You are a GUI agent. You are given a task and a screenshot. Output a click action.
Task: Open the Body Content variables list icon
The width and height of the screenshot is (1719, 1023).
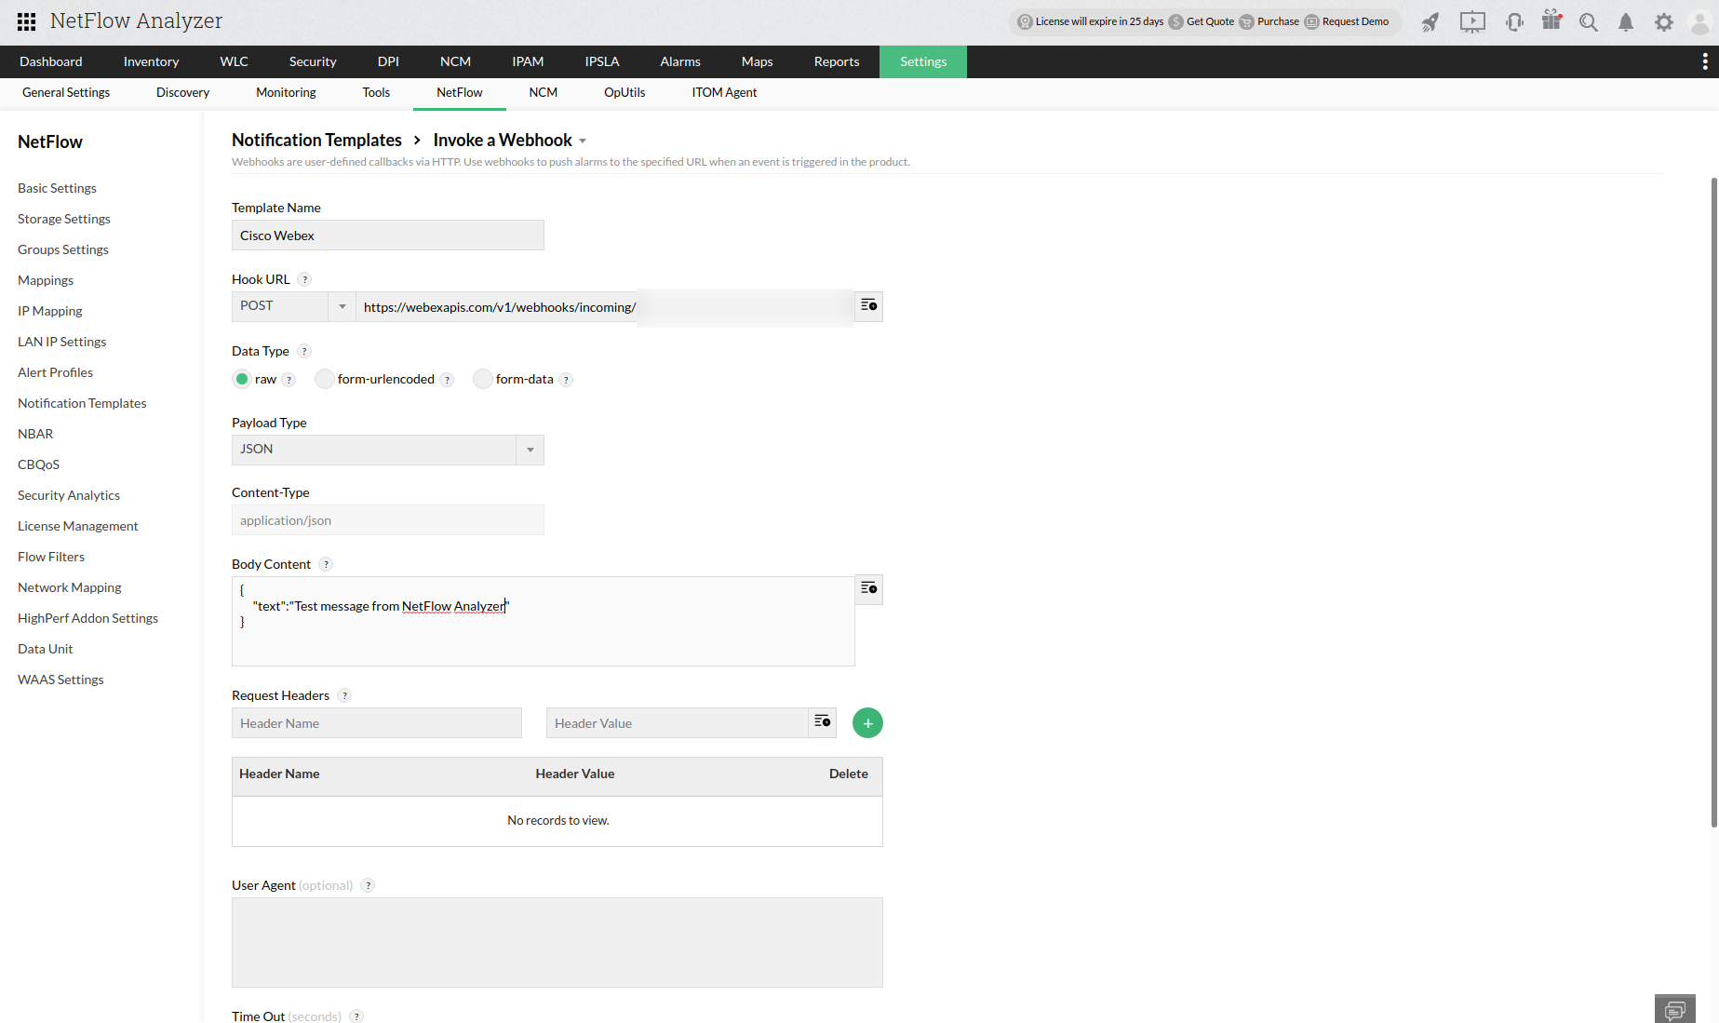pos(868,588)
